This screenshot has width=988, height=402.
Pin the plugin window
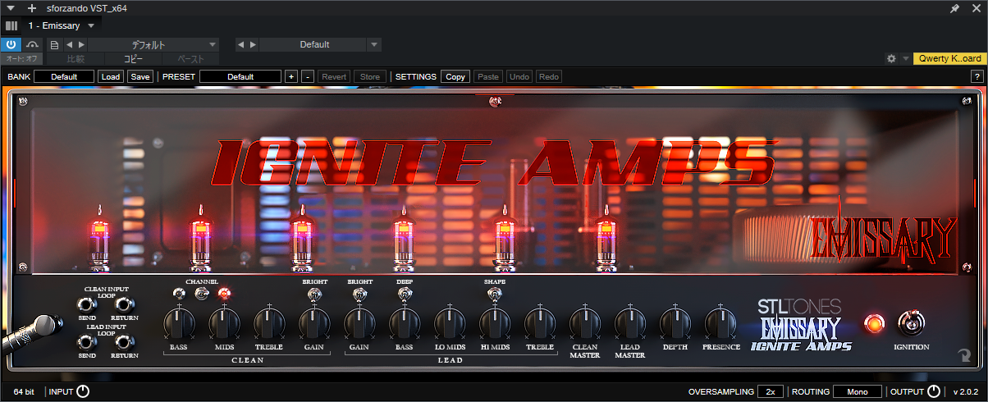[x=954, y=8]
